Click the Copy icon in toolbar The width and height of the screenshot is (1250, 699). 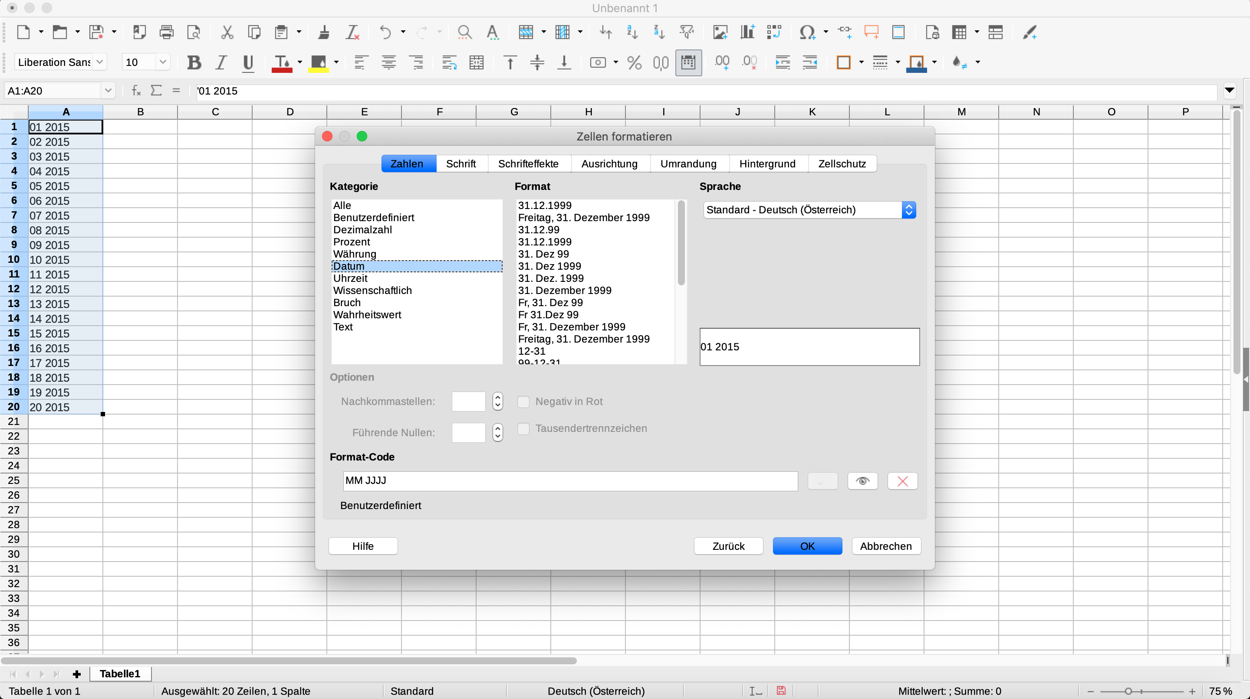254,33
